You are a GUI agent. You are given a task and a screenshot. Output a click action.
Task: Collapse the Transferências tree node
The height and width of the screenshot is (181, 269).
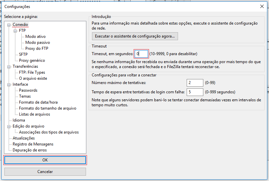9,66
